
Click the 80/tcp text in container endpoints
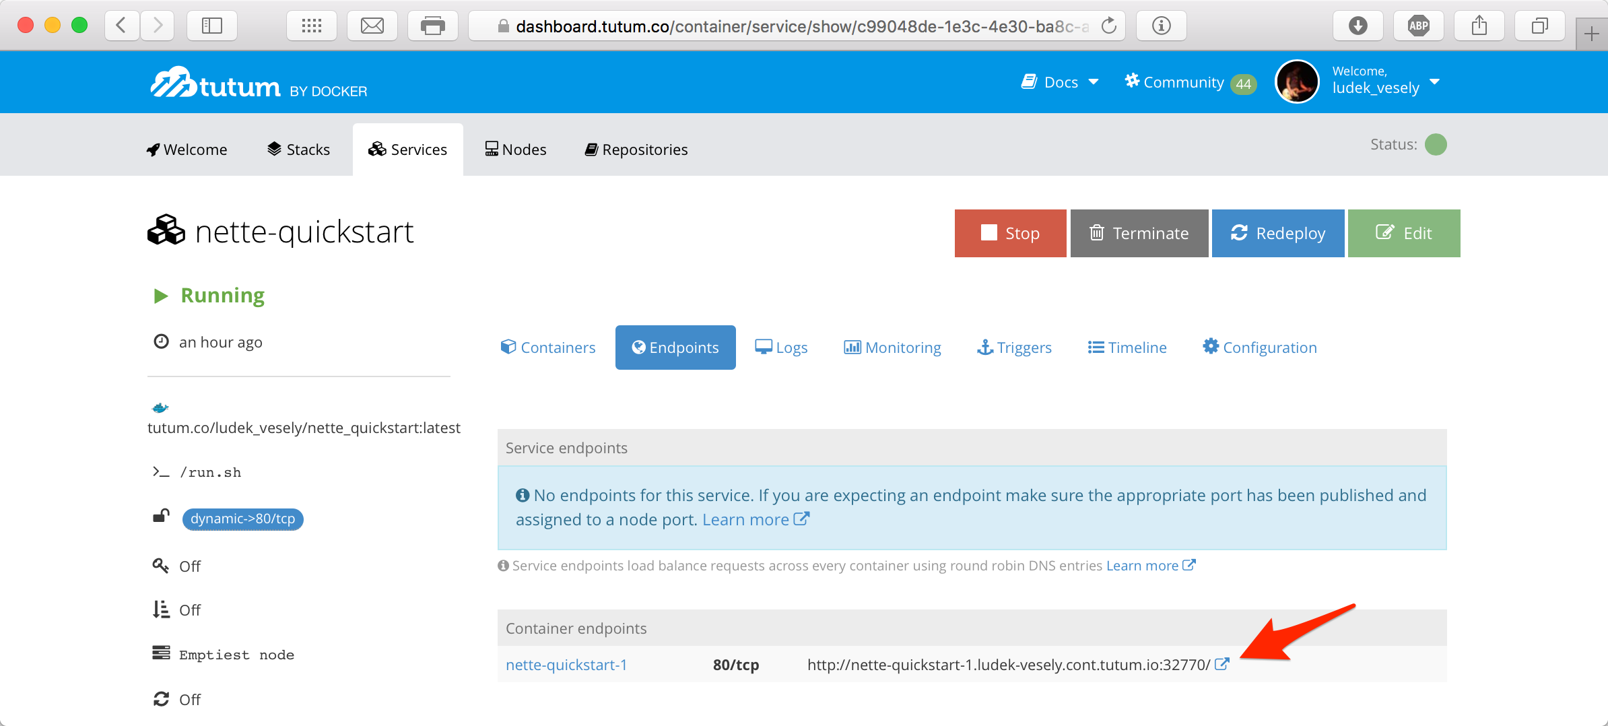pos(736,665)
